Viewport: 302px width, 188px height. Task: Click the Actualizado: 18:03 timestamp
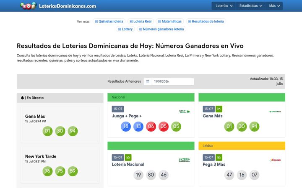click(266, 81)
